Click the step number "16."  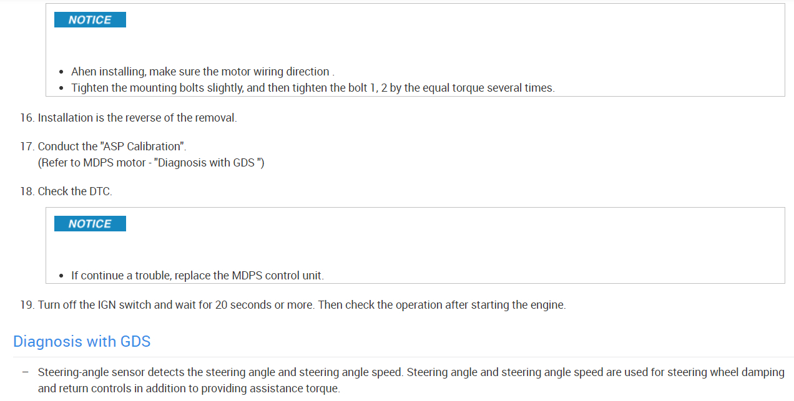click(x=27, y=118)
